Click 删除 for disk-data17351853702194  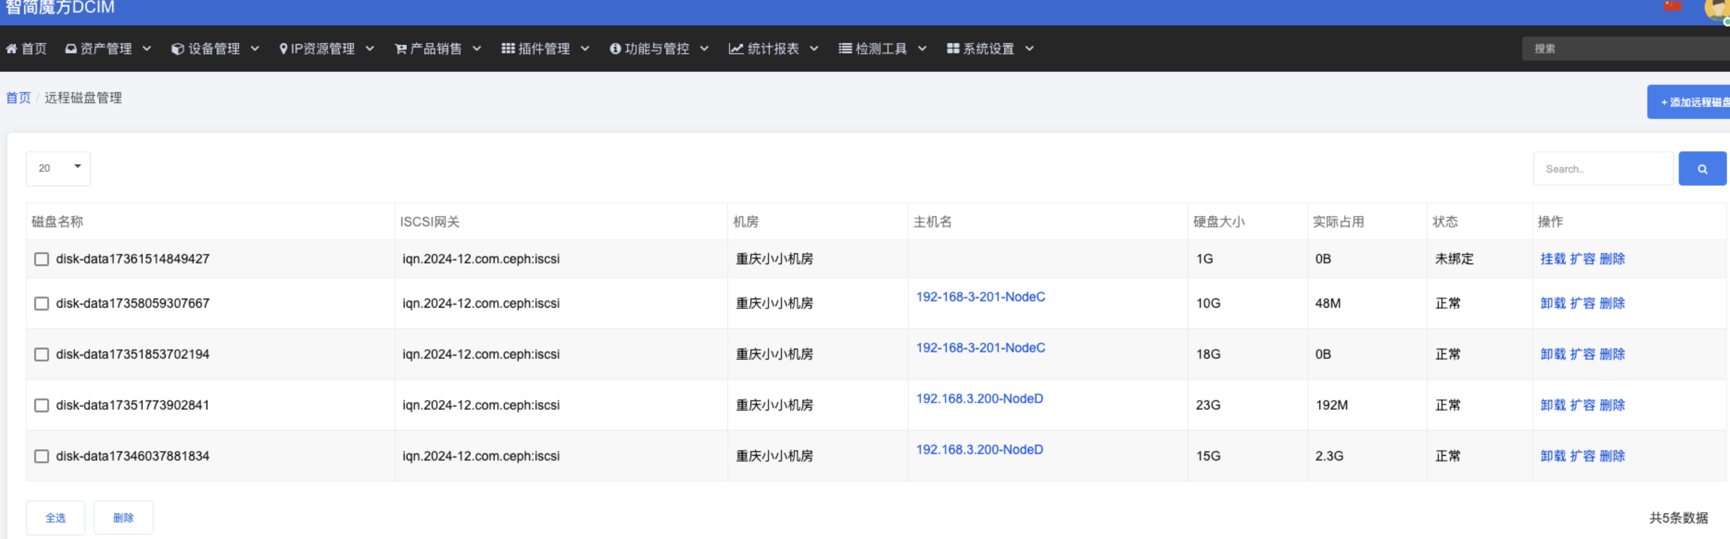[x=1612, y=355]
